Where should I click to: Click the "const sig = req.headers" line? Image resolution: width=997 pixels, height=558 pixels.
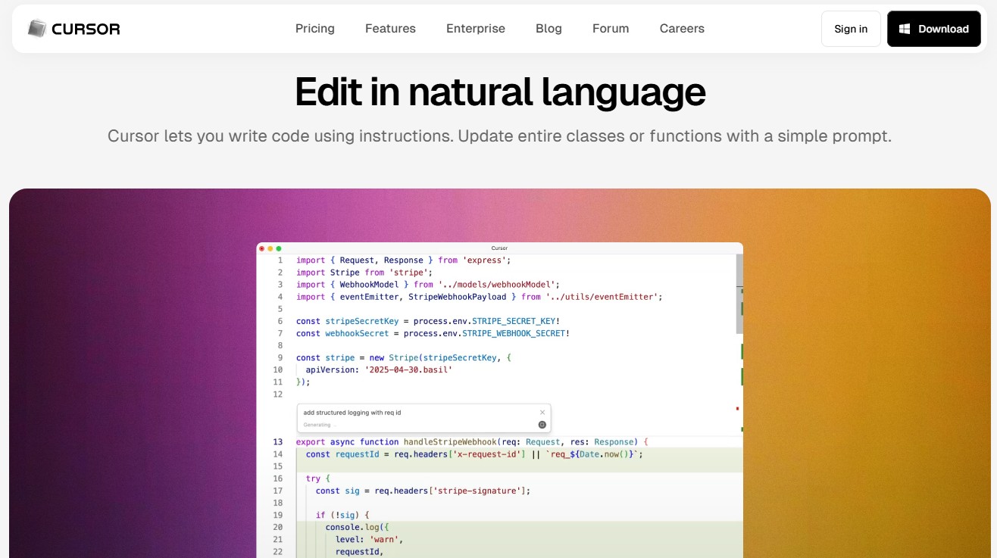[423, 491]
